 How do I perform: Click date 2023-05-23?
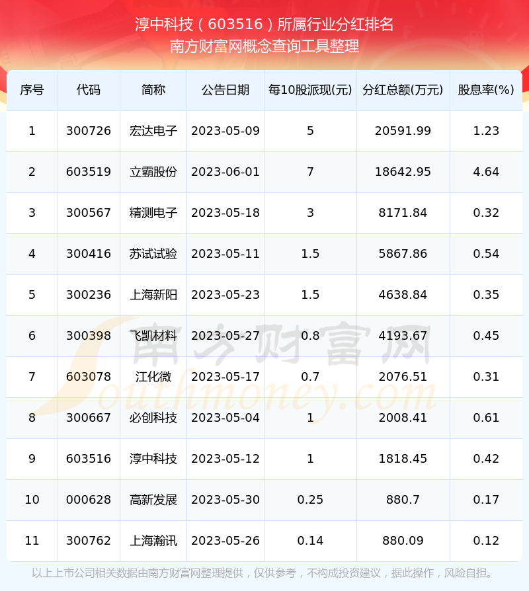pyautogui.click(x=225, y=295)
